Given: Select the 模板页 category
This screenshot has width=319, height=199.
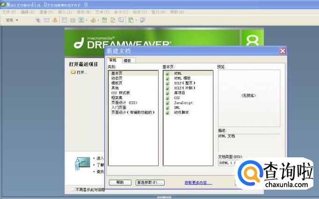Looking at the screenshot, I should pyautogui.click(x=117, y=83).
